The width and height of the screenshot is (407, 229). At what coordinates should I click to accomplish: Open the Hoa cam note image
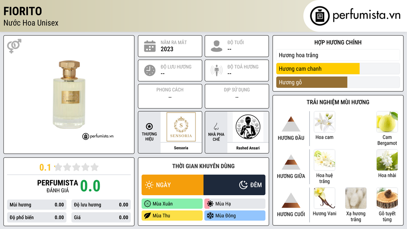click(x=324, y=122)
